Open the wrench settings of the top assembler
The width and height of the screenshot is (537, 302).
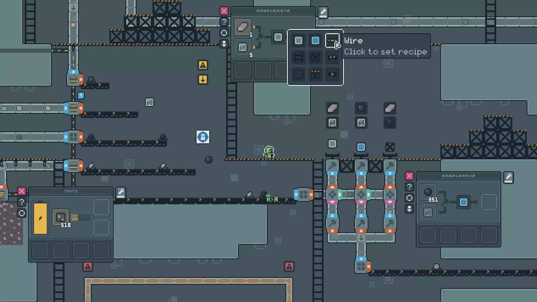click(x=323, y=12)
